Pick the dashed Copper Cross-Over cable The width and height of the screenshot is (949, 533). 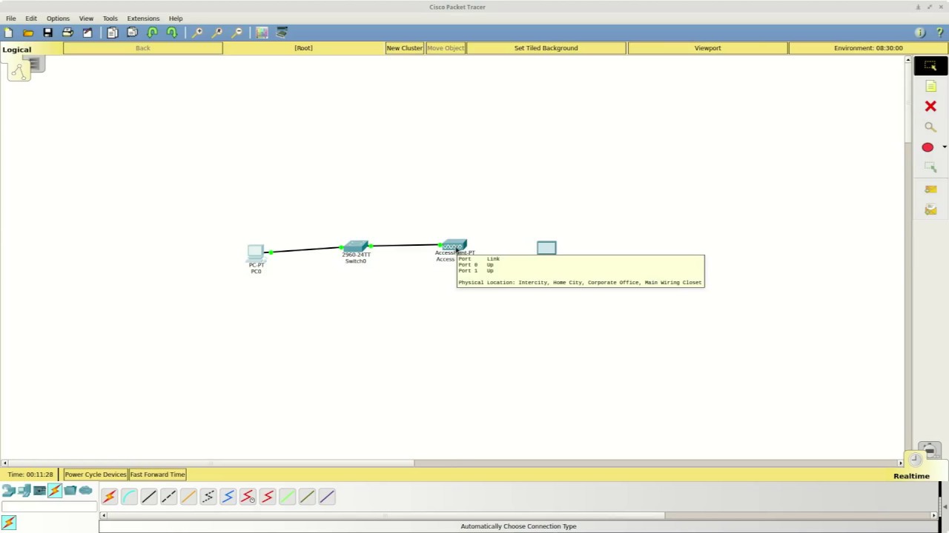click(x=168, y=497)
